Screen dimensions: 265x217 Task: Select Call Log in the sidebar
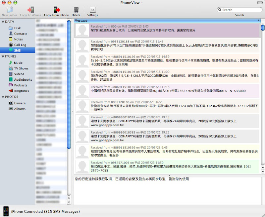tap(20, 45)
